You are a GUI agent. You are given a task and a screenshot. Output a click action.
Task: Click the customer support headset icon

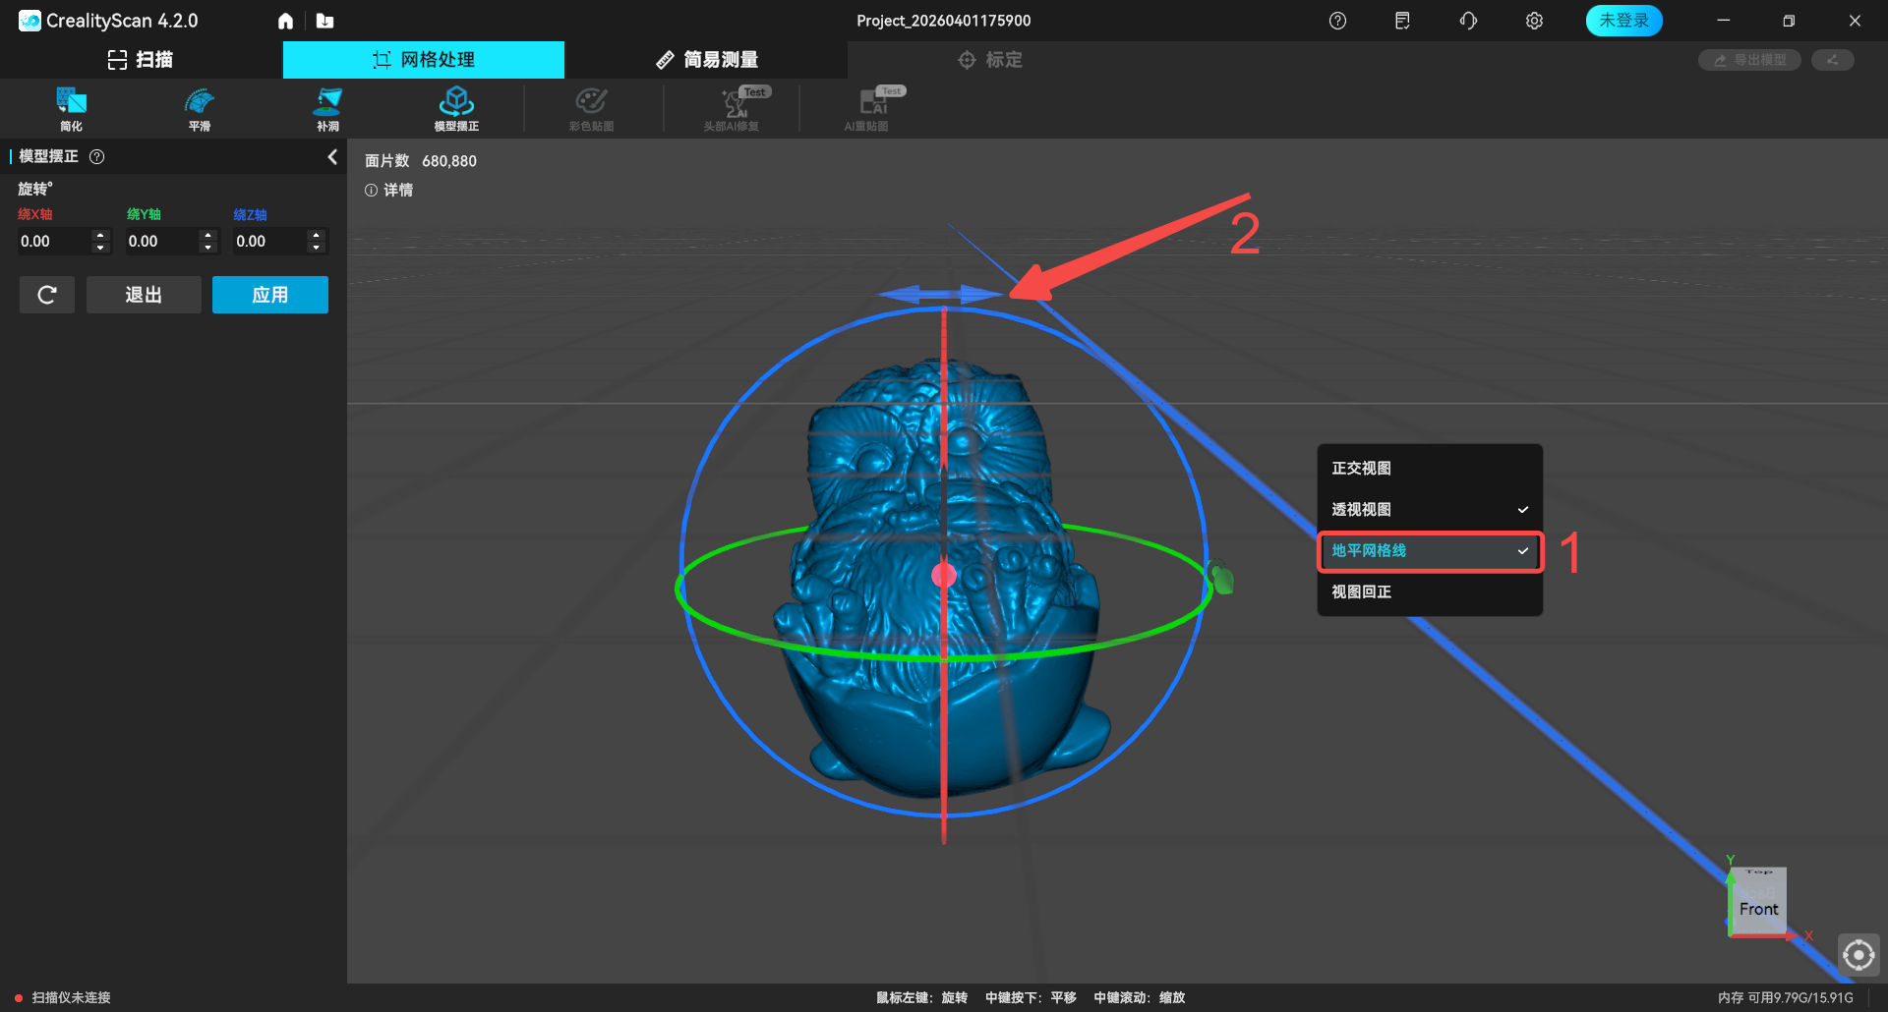pyautogui.click(x=1468, y=21)
